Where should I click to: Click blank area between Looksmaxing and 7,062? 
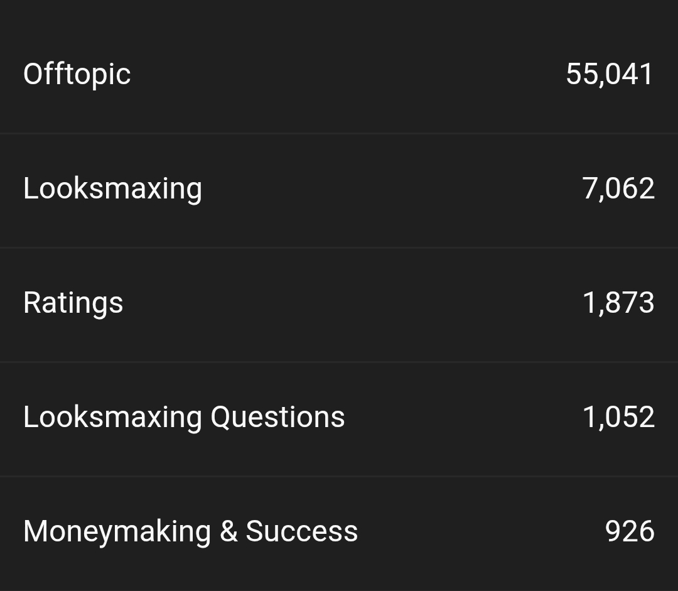[392, 188]
